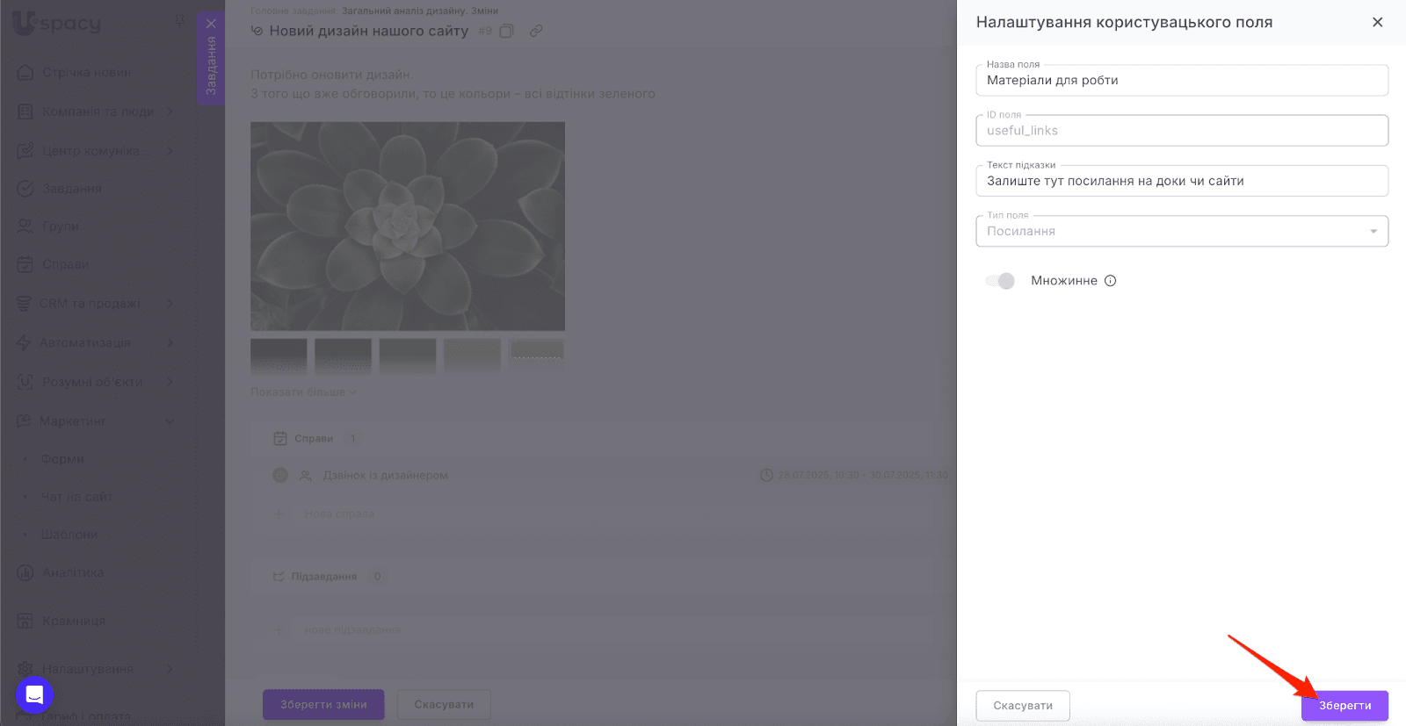Expand the 'CRM та продажі' chevron
Image resolution: width=1406 pixels, height=726 pixels.
pyautogui.click(x=170, y=304)
